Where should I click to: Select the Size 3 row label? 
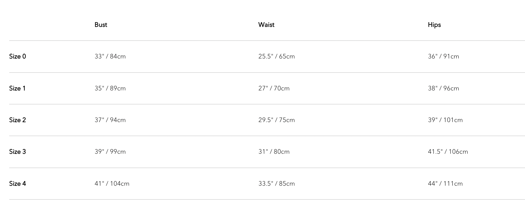18,152
